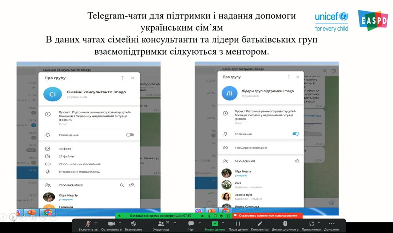Image resolution: width=393 pixels, height=233 pixels.
Task: Unmute microphone in Zoom toolbar
Action: tap(88, 224)
